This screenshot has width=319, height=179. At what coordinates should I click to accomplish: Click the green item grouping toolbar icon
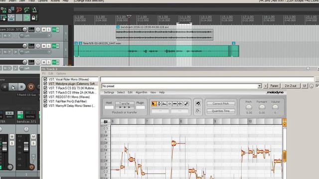(26, 9)
